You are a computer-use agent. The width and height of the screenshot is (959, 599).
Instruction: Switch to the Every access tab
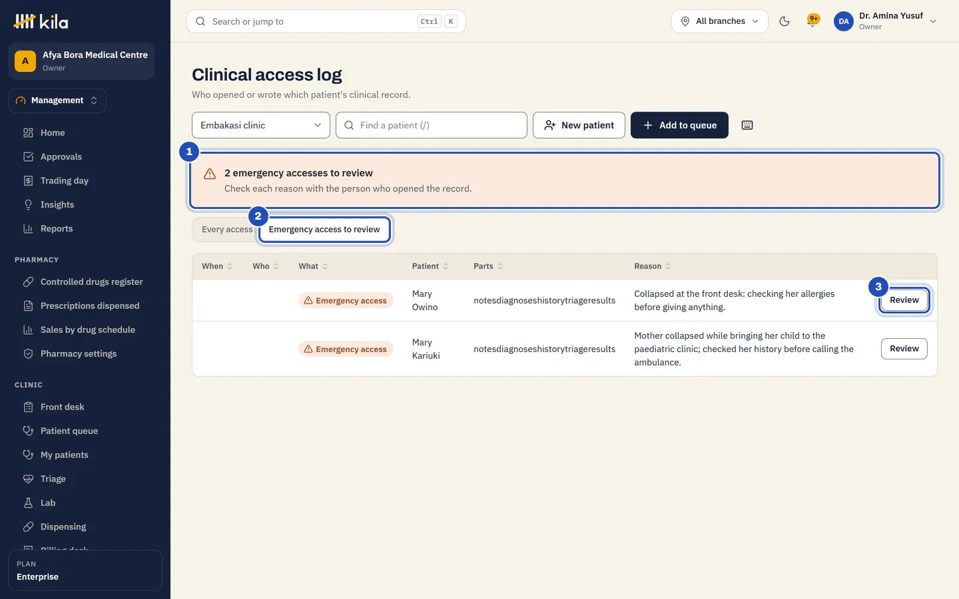[226, 230]
